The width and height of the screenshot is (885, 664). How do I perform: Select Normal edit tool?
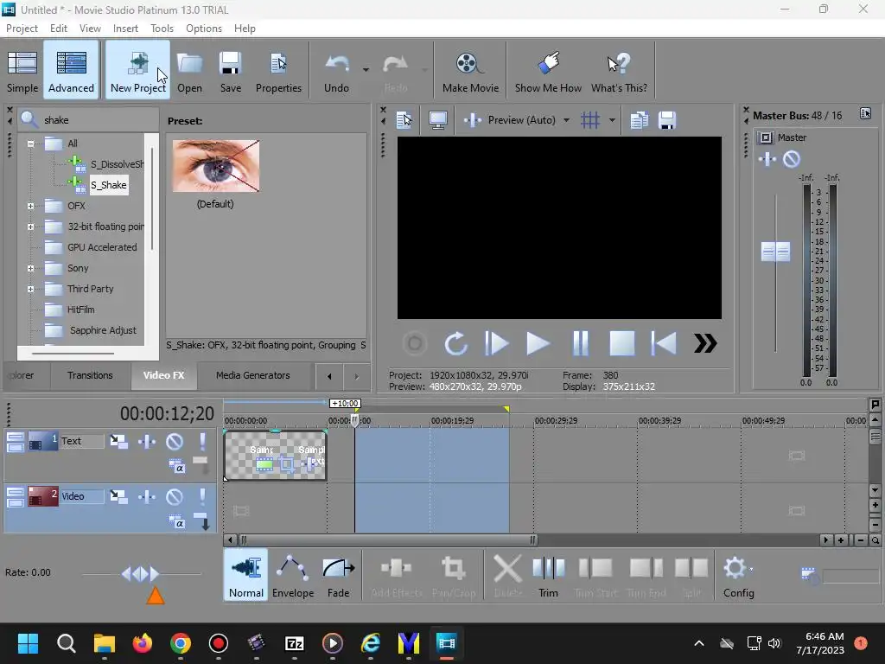246,575
